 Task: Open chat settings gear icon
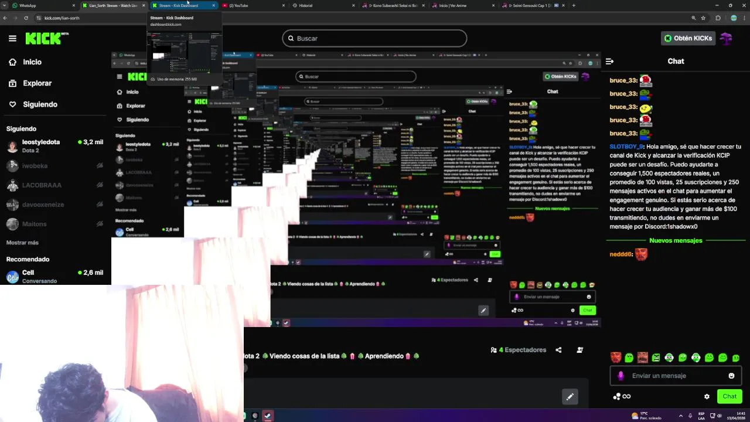707,396
